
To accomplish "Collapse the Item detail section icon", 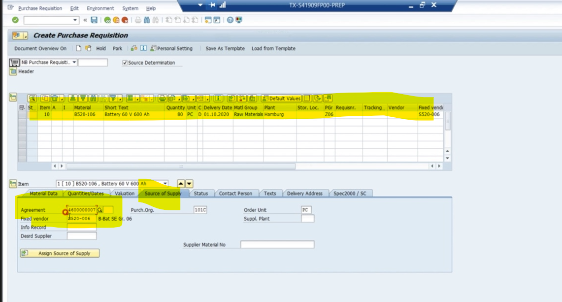I will tap(13, 184).
